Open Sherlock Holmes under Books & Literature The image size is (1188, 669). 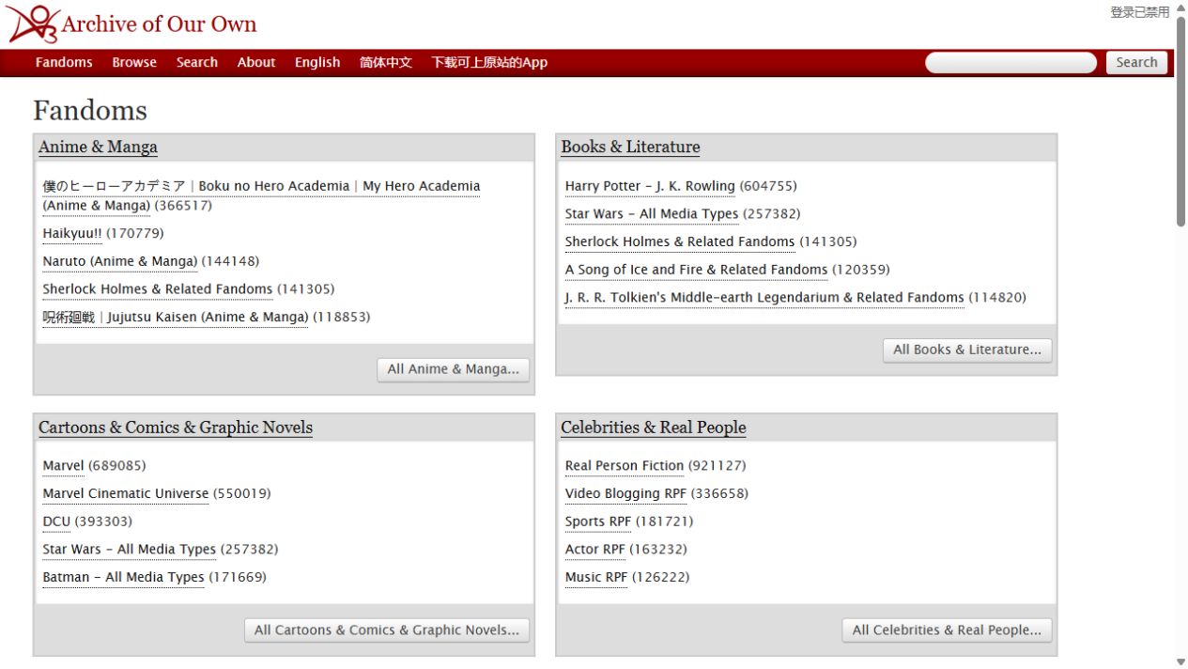pyautogui.click(x=680, y=241)
